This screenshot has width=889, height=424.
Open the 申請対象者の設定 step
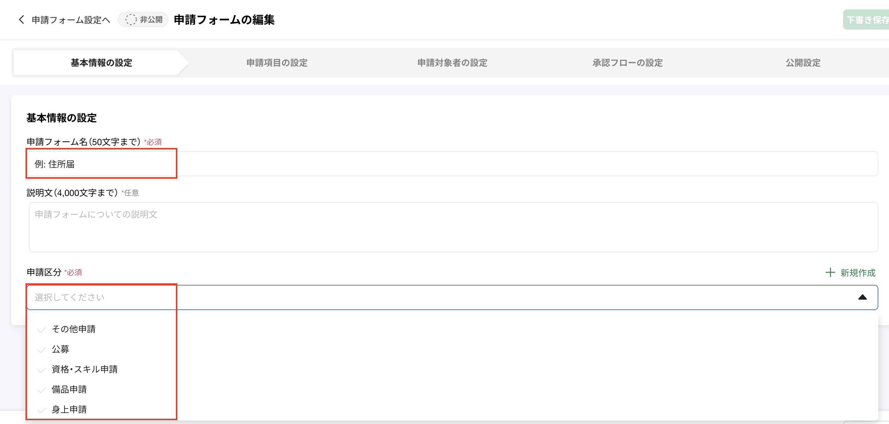coord(453,63)
